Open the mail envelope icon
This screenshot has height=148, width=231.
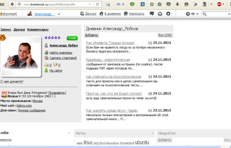coord(160,14)
